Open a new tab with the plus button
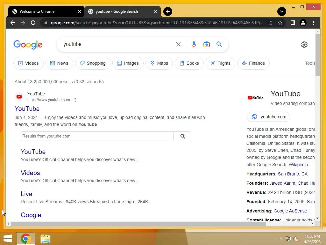Screen dimensions: 326x245 click(167, 11)
